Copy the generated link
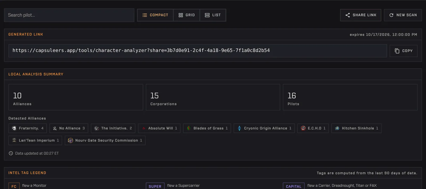The height and width of the screenshot is (189, 426). [x=403, y=51]
